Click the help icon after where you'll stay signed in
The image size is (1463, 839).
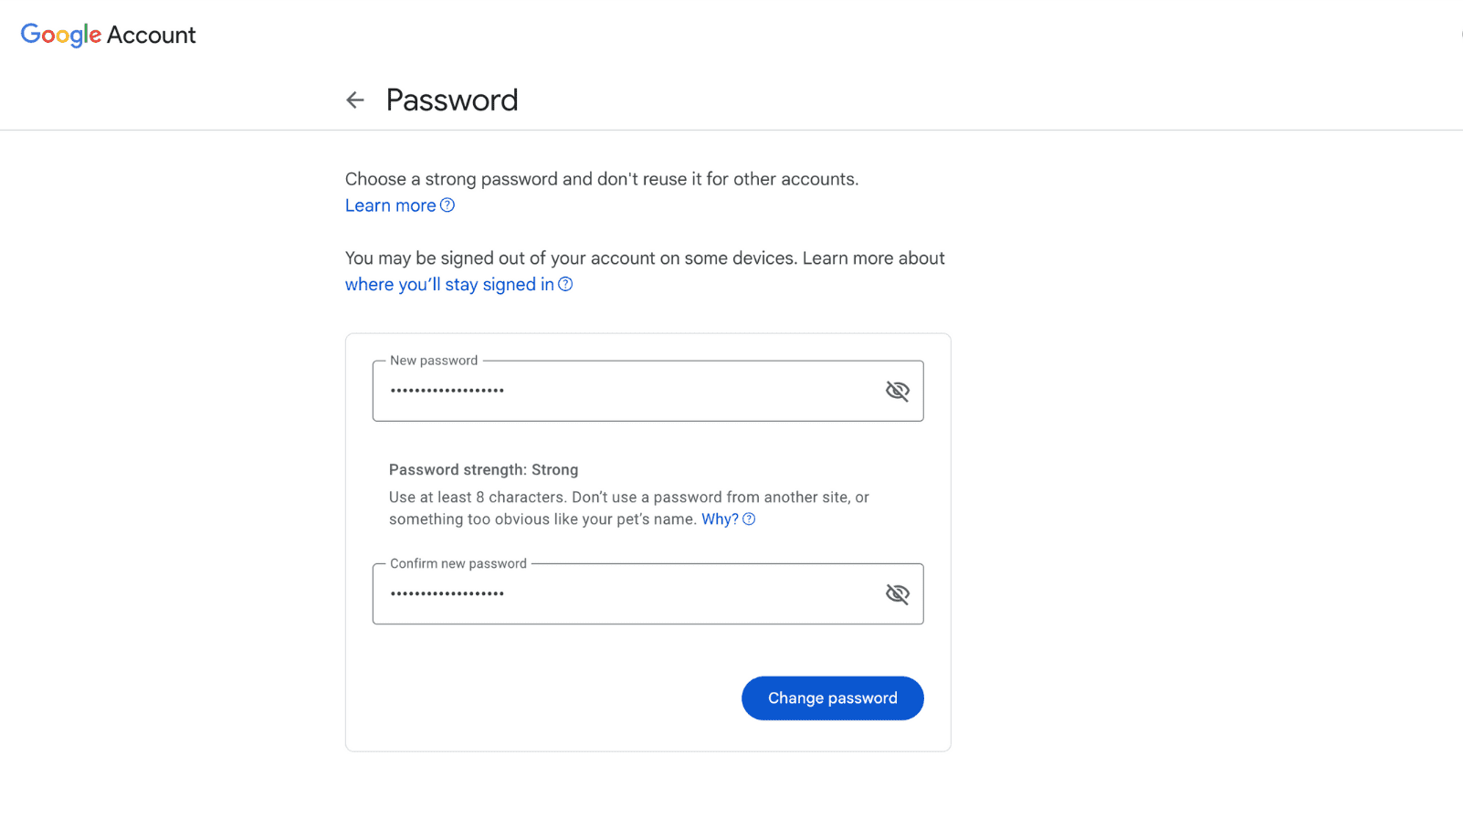(x=566, y=284)
